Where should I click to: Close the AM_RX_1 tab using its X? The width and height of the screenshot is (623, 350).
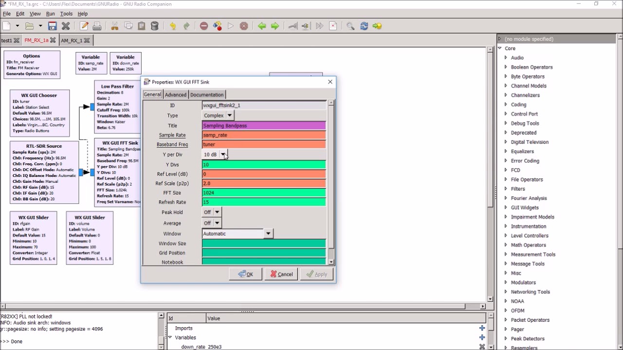pyautogui.click(x=87, y=40)
